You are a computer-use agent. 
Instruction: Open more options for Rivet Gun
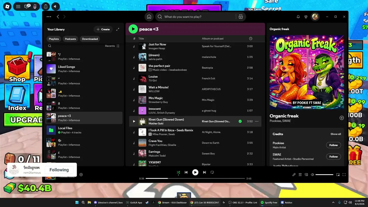(257, 121)
